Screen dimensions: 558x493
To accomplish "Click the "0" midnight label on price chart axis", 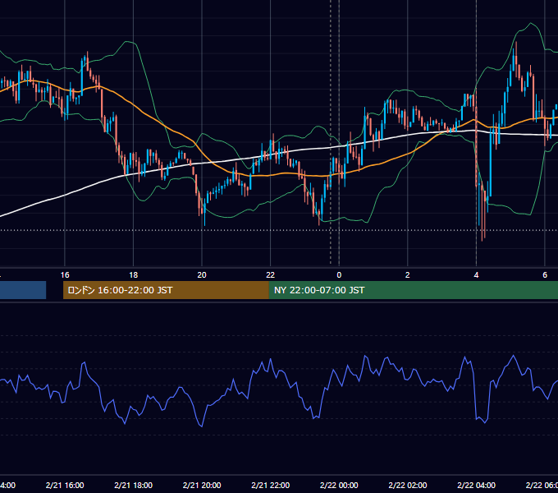I will [x=339, y=275].
